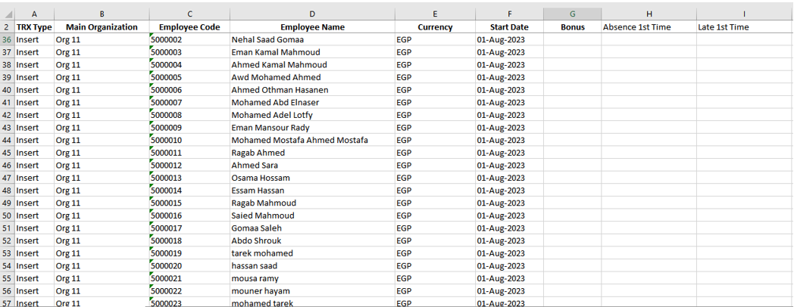
Task: Click the Select All corner triangle
Action: (x=7, y=14)
